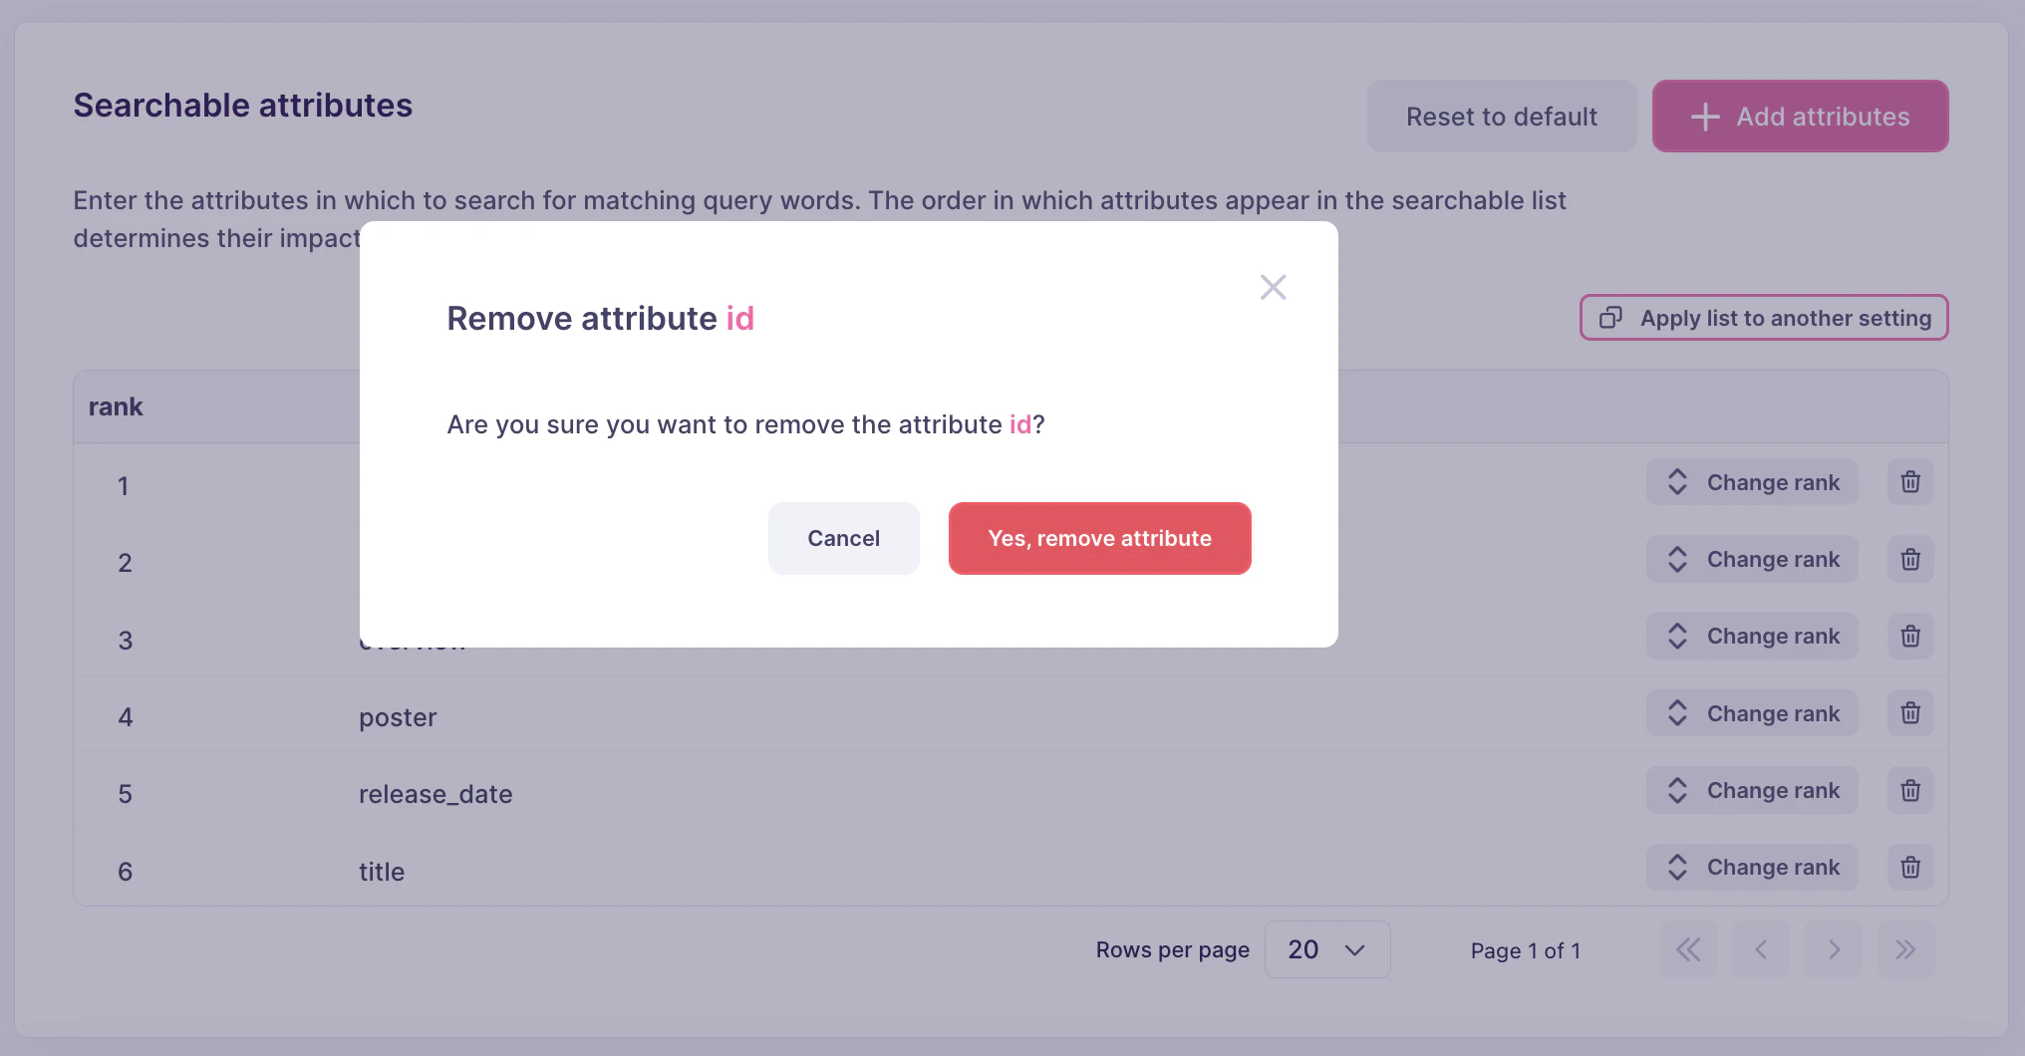The width and height of the screenshot is (2025, 1056).
Task: Click Apply list to another setting
Action: click(x=1764, y=317)
